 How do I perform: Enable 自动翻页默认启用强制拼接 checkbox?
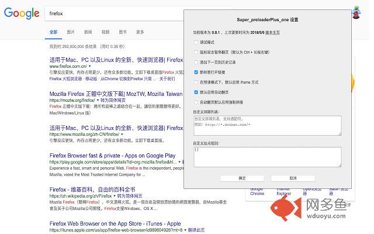click(196, 102)
